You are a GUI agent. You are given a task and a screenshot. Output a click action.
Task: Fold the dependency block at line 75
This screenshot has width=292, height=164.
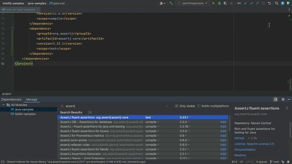coord(13,28)
